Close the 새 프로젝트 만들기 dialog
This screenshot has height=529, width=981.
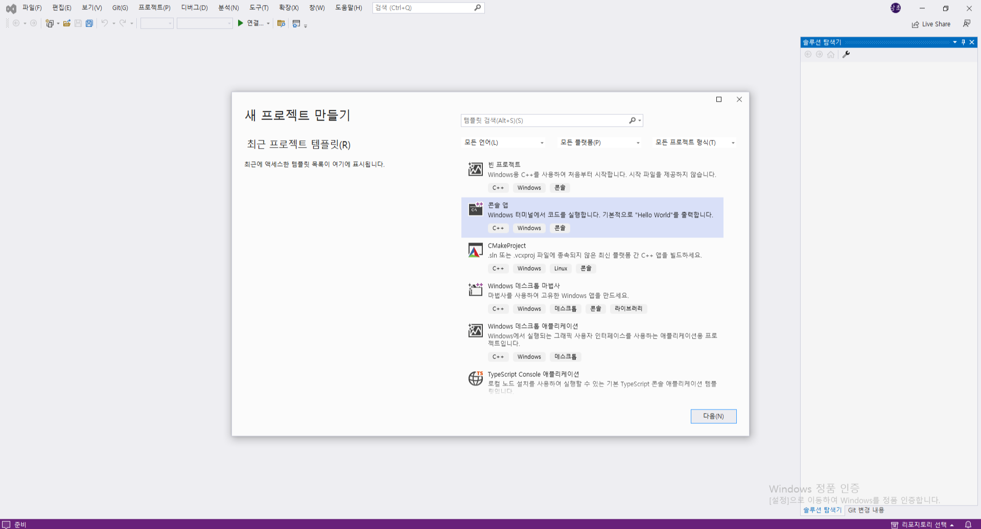coord(739,100)
